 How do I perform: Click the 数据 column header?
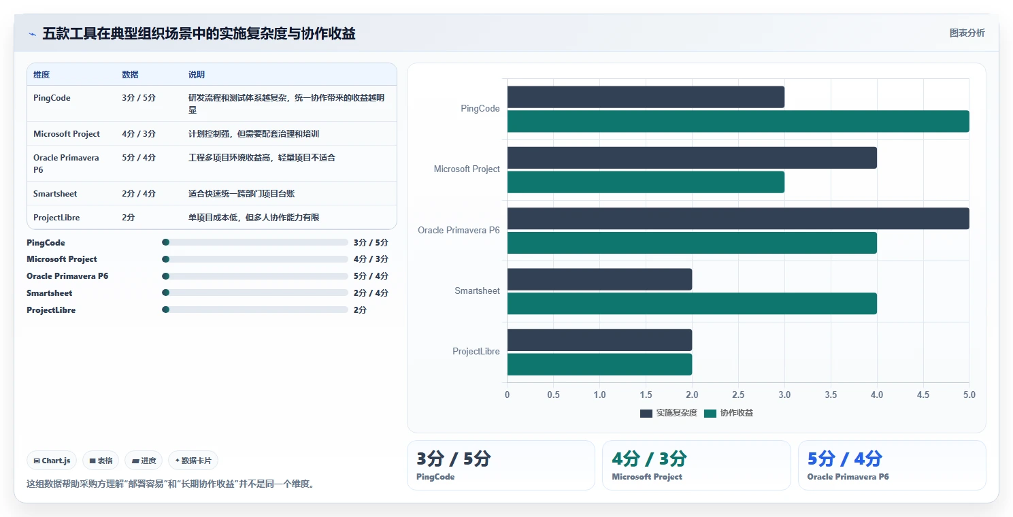(130, 75)
